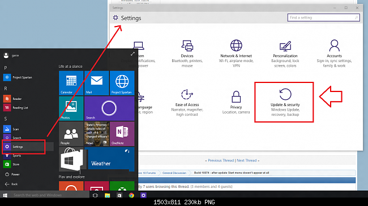
Task: Open the Store tile with shopping bag
Action: 71,159
